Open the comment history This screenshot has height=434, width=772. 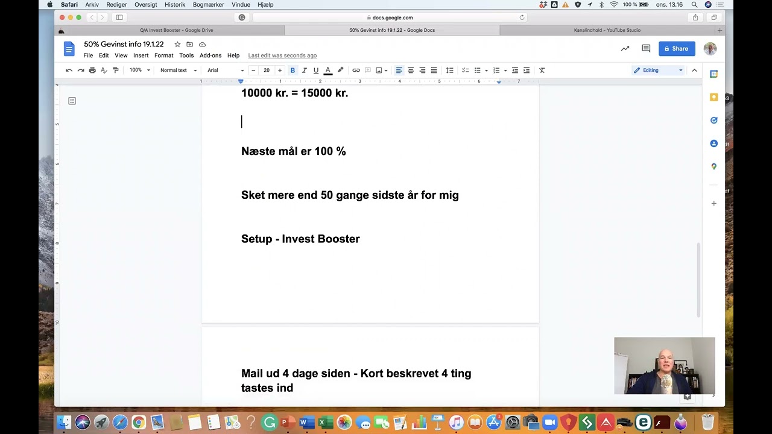pyautogui.click(x=646, y=49)
